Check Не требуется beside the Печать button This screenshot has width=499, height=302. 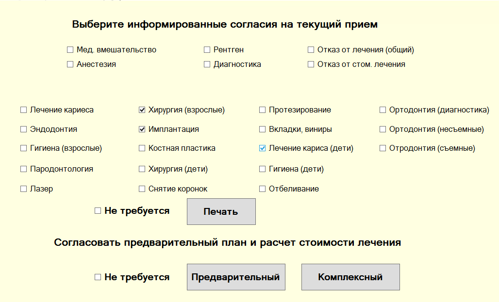(x=98, y=211)
